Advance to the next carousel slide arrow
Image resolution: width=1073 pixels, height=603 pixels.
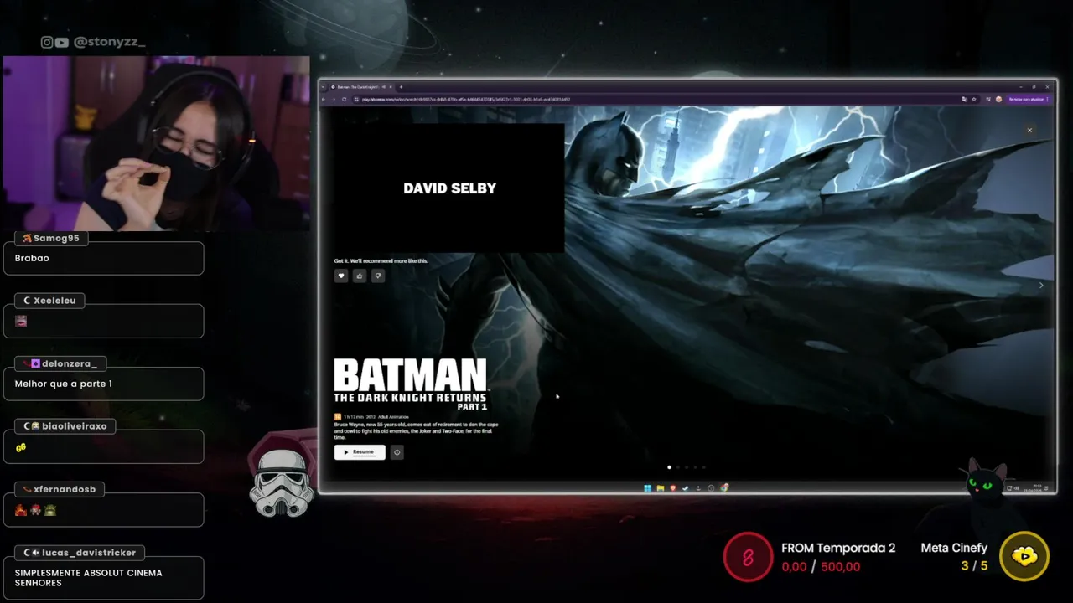click(x=1041, y=286)
